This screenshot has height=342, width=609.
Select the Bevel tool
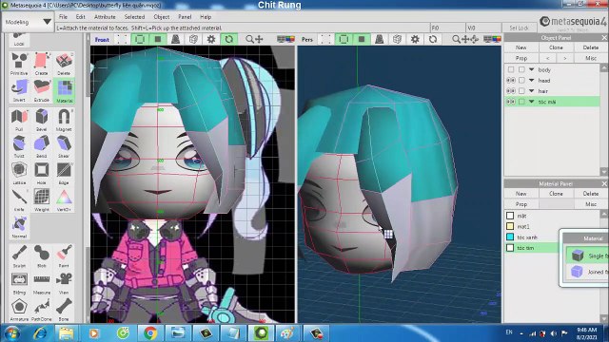click(x=41, y=120)
